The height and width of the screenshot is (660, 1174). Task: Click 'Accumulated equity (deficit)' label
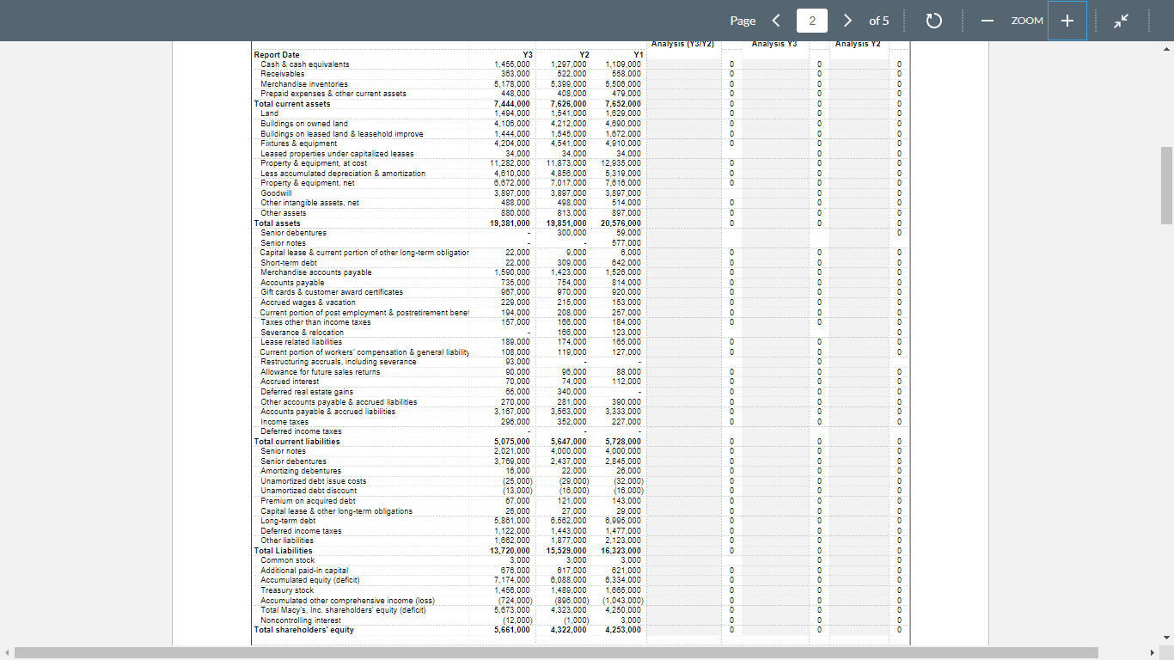[309, 580]
